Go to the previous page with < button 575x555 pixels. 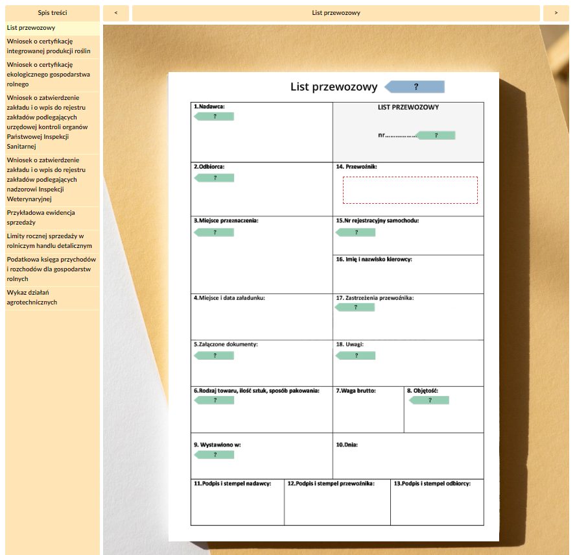pos(116,13)
